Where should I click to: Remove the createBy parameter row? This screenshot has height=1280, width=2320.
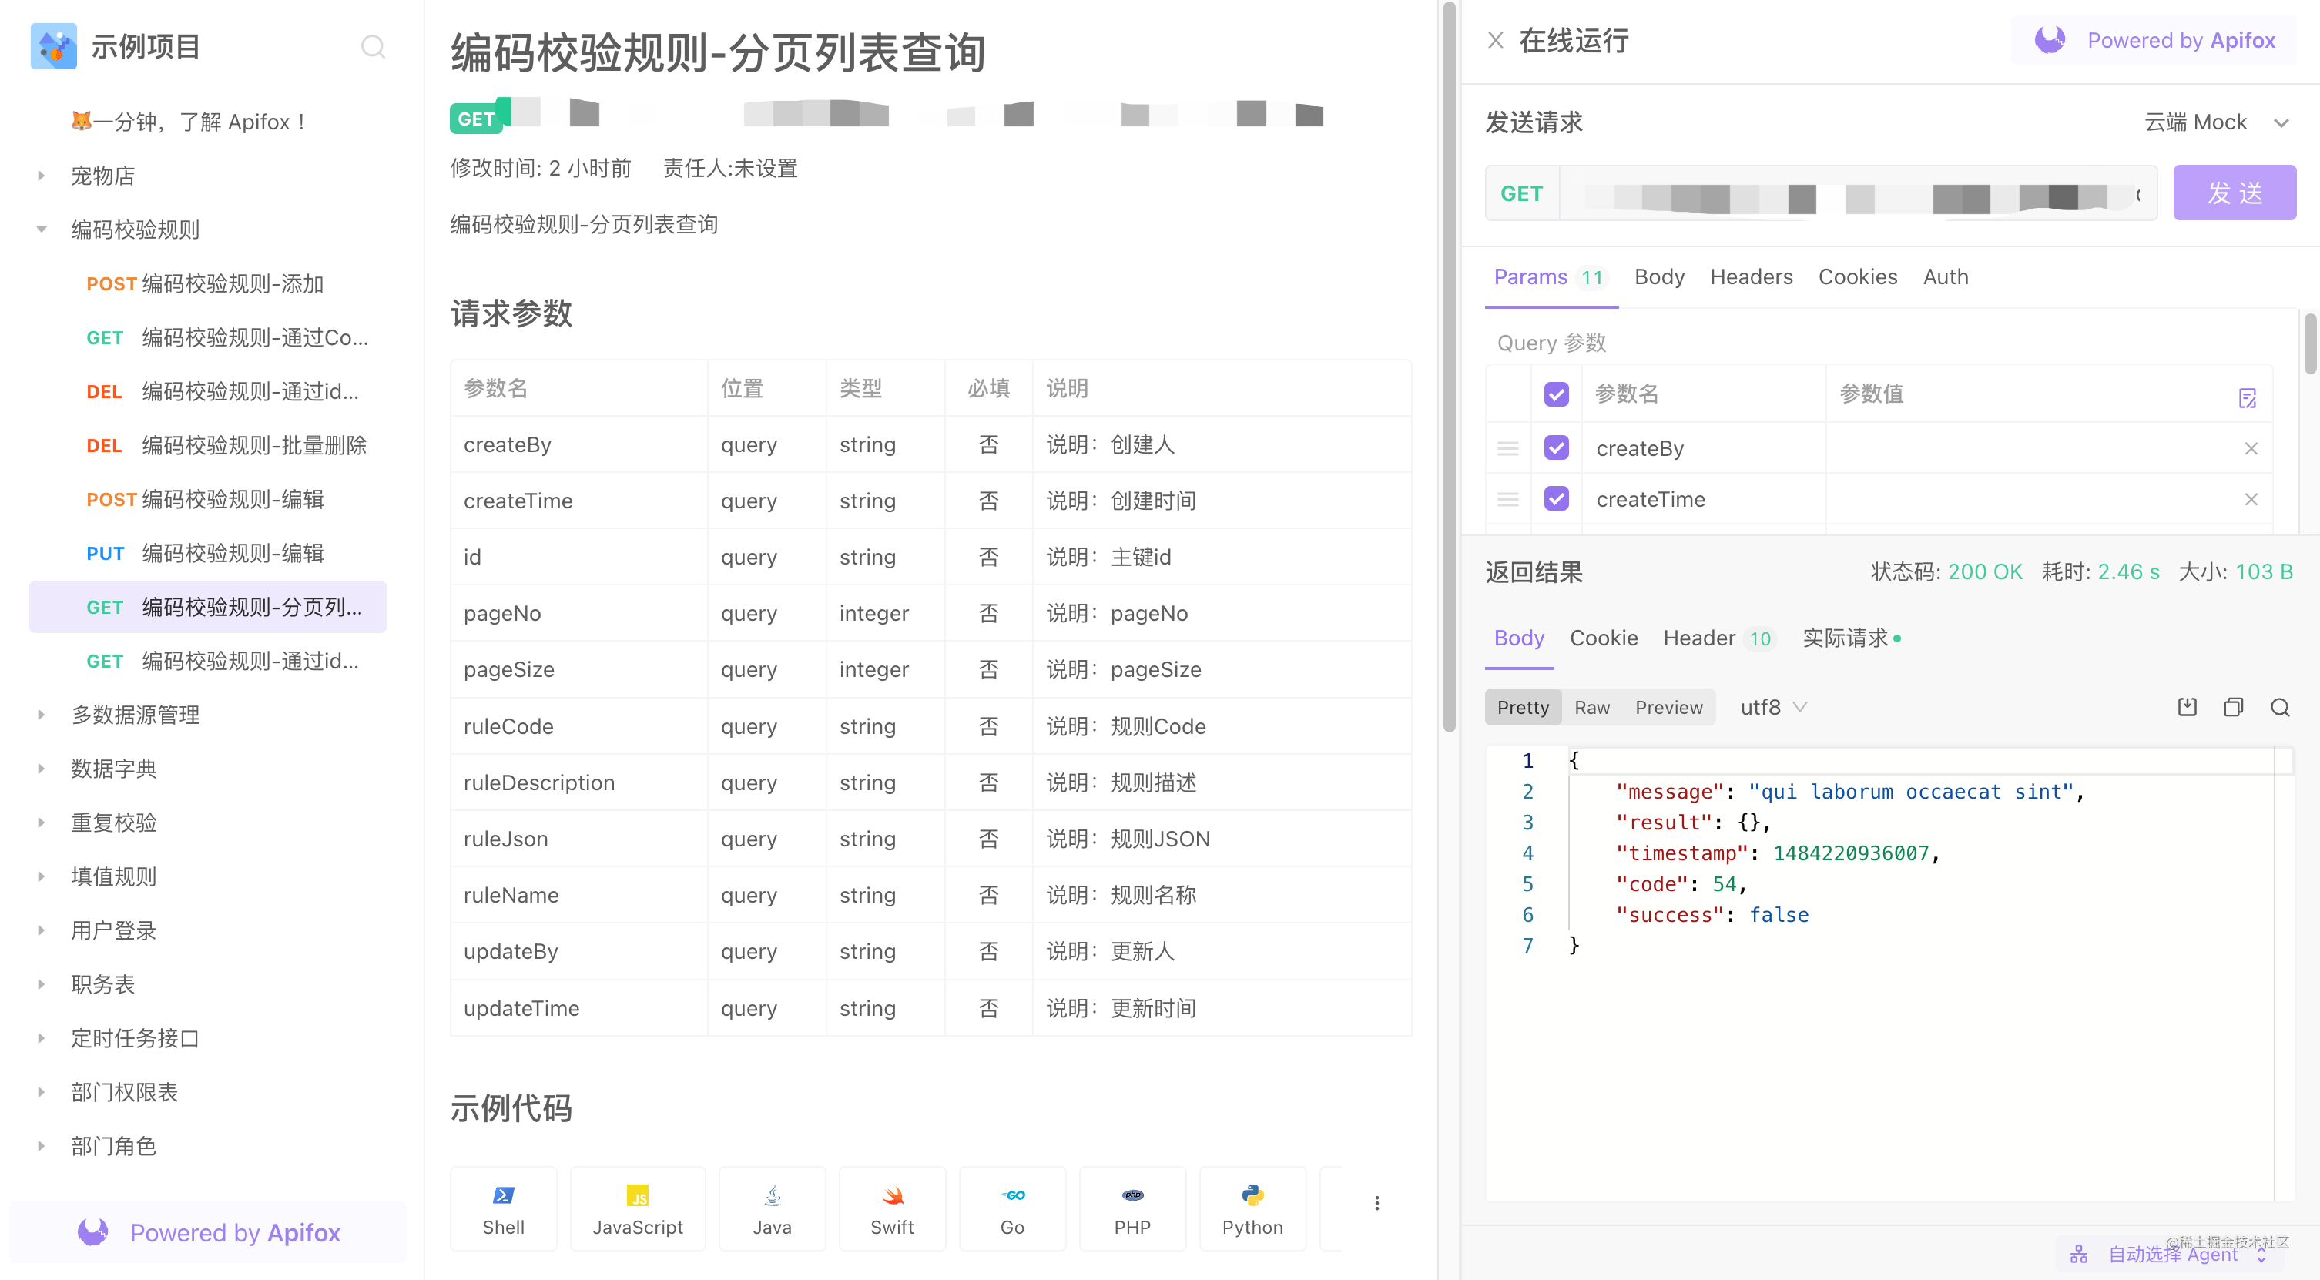click(2251, 448)
